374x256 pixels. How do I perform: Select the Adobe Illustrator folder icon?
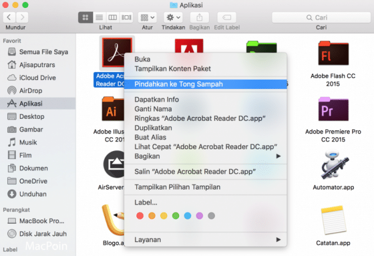click(113, 109)
